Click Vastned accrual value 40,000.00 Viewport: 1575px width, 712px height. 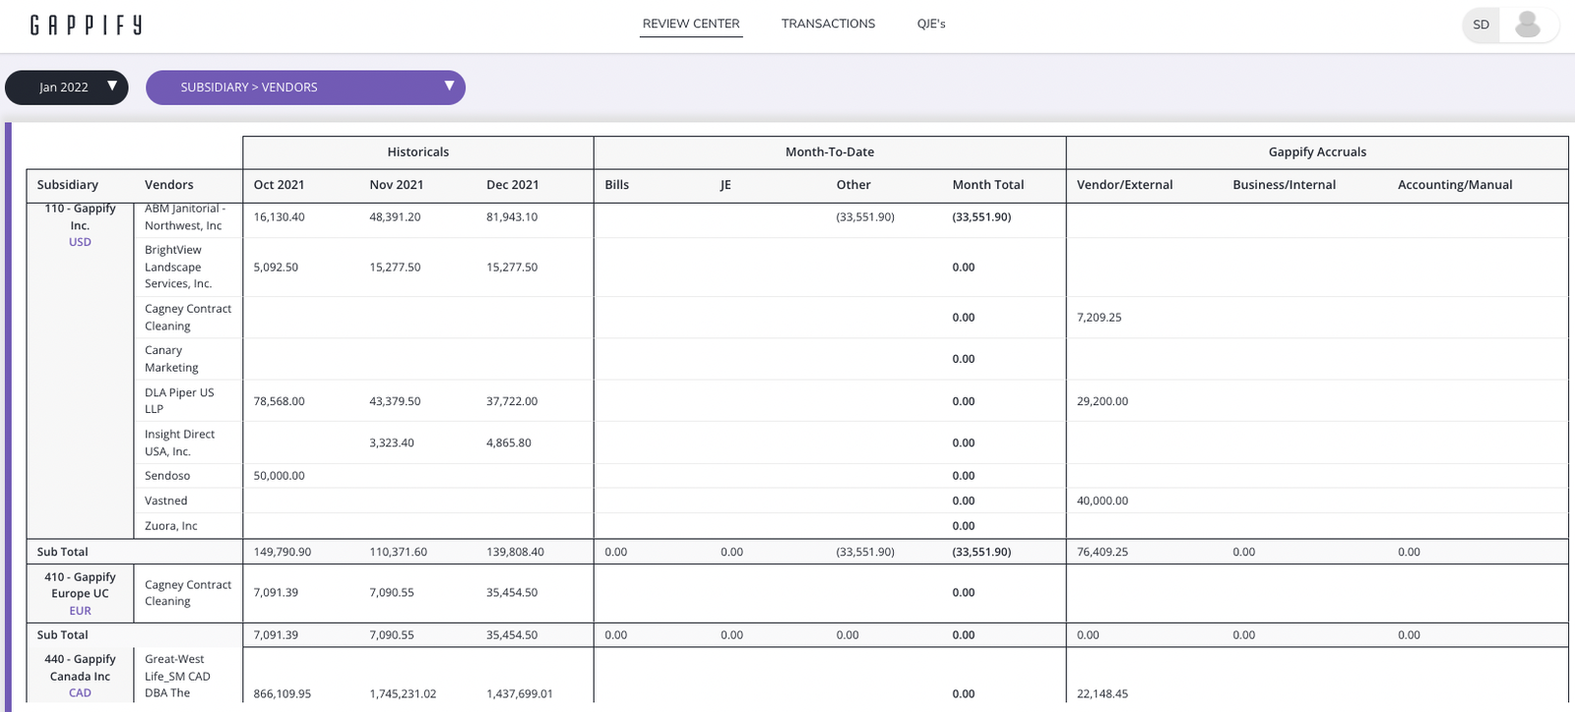tap(1102, 501)
